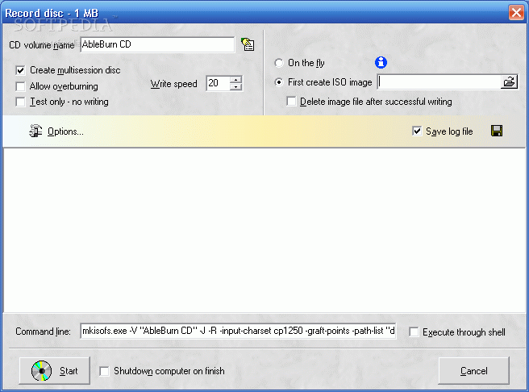529x392 pixels.
Task: Click the green save log floppy icon
Action: pyautogui.click(x=497, y=131)
